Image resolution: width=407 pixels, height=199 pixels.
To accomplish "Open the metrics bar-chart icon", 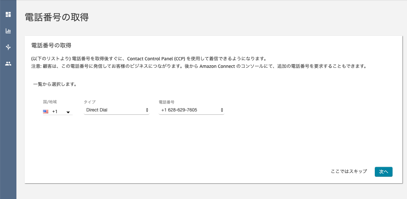I will pyautogui.click(x=8, y=31).
